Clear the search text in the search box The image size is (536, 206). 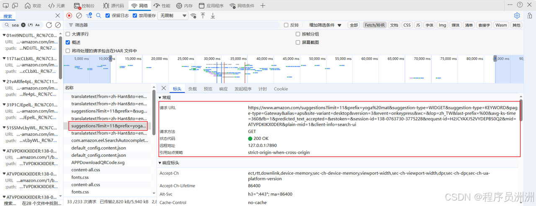pyautogui.click(x=23, y=25)
